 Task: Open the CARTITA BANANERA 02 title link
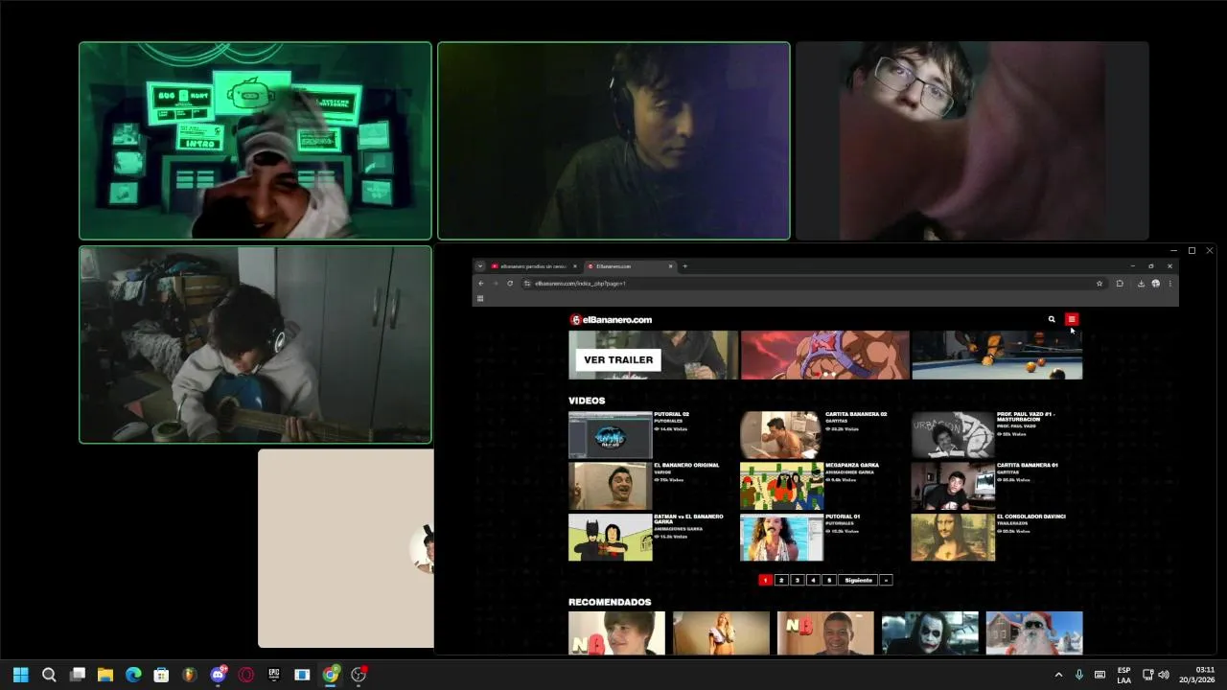(x=856, y=414)
